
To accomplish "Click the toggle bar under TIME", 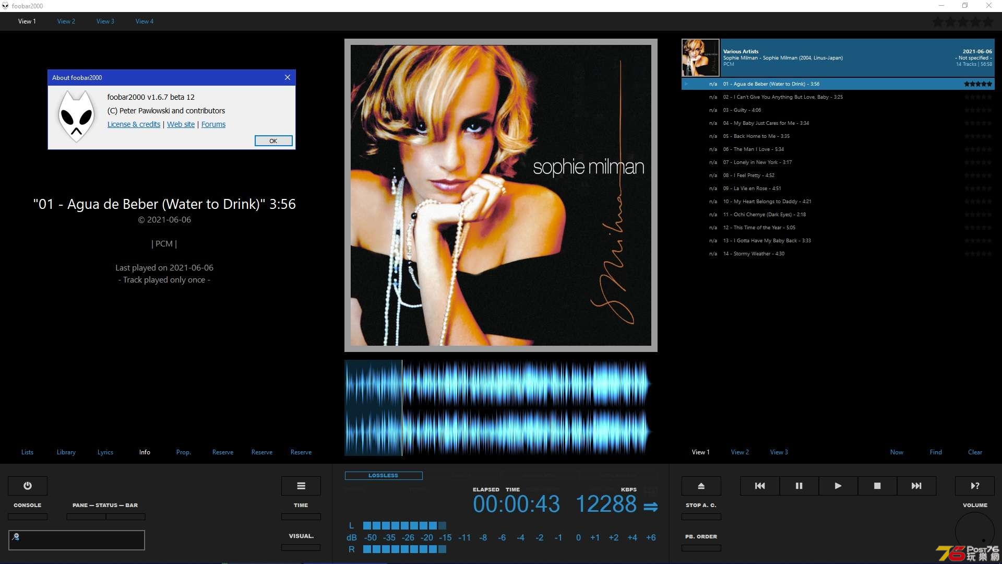I will click(x=301, y=517).
